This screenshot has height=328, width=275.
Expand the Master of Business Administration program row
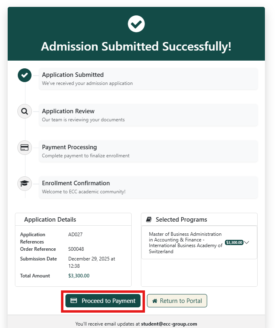tap(185, 243)
